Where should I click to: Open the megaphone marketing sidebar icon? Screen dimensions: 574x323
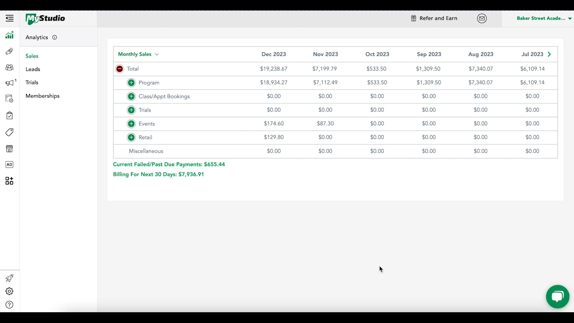tap(10, 83)
